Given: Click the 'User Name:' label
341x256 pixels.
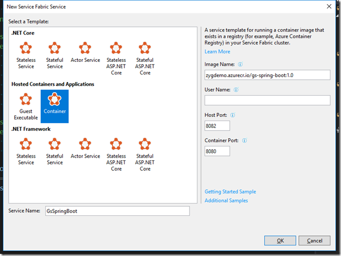Looking at the screenshot, I should pos(217,90).
